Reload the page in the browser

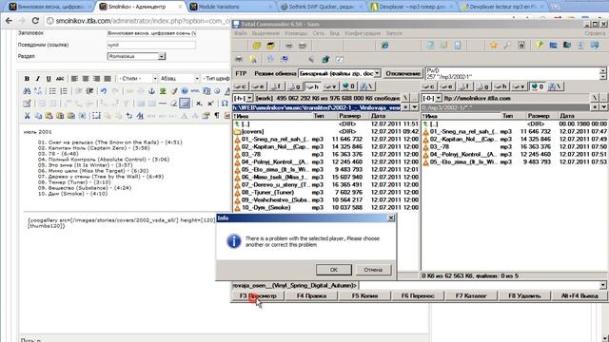tap(35, 21)
